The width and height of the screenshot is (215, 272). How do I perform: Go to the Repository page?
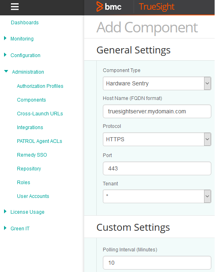pos(29,169)
